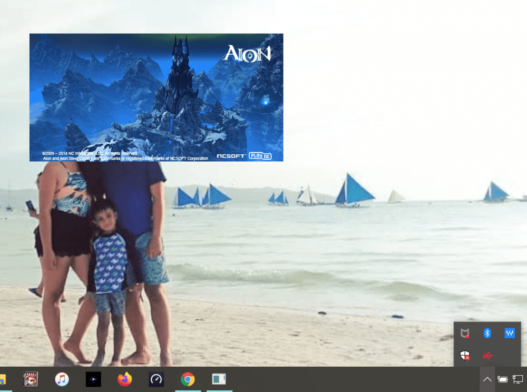Collapse the hidden icons tray chevron

[x=487, y=379]
